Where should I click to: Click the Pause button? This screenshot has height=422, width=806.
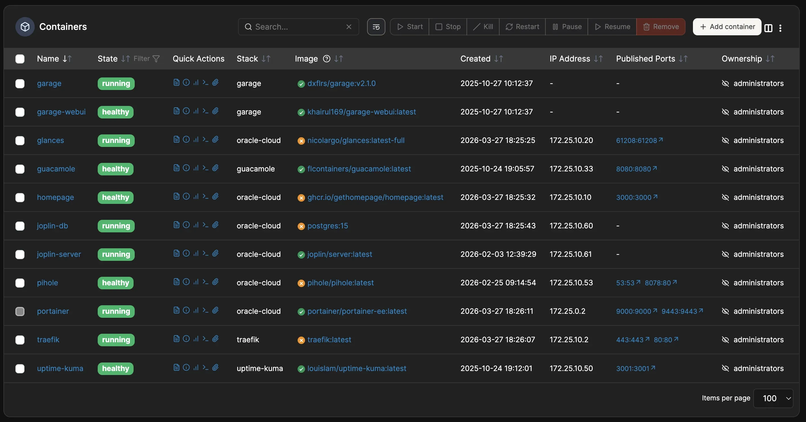click(567, 26)
